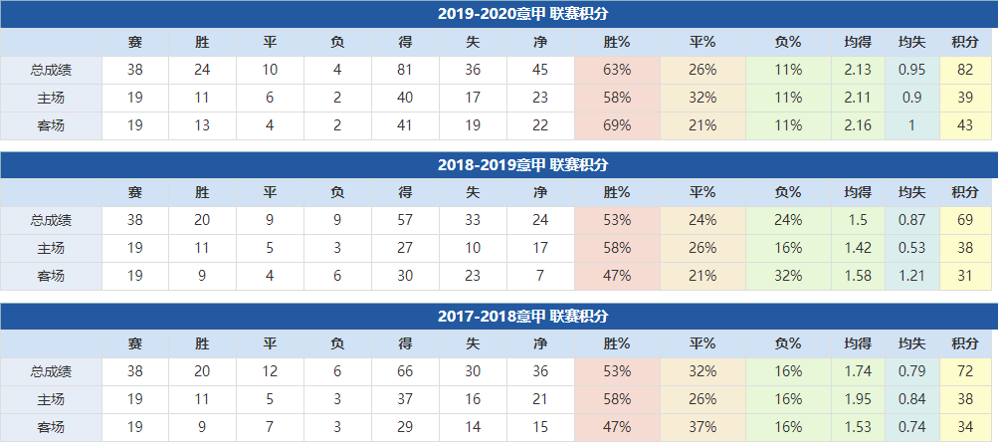This screenshot has height=448, width=998.
Task: Select 客场 row label in 2017-2018 table
Action: click(x=51, y=427)
